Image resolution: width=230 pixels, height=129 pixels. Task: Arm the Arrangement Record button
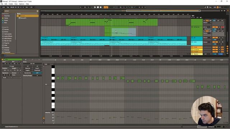pyautogui.click(x=101, y=7)
